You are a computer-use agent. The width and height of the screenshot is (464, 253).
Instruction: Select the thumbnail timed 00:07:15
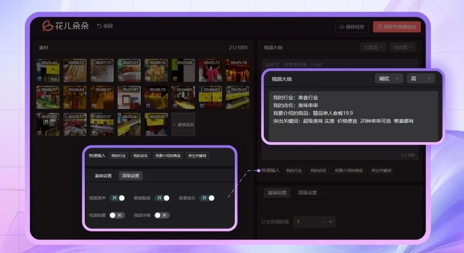pyautogui.click(x=102, y=70)
